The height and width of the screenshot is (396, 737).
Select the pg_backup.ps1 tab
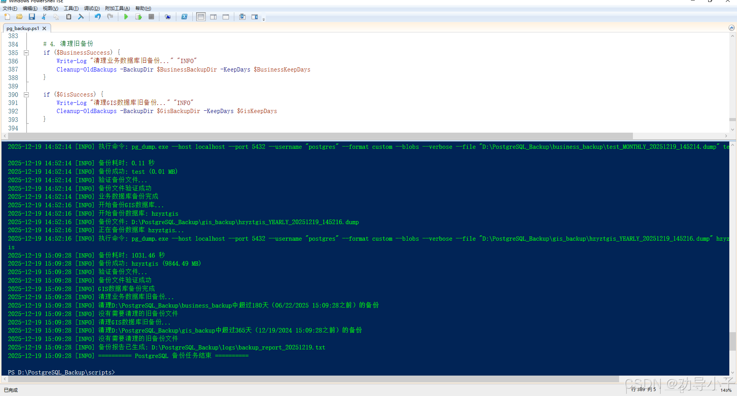(23, 28)
